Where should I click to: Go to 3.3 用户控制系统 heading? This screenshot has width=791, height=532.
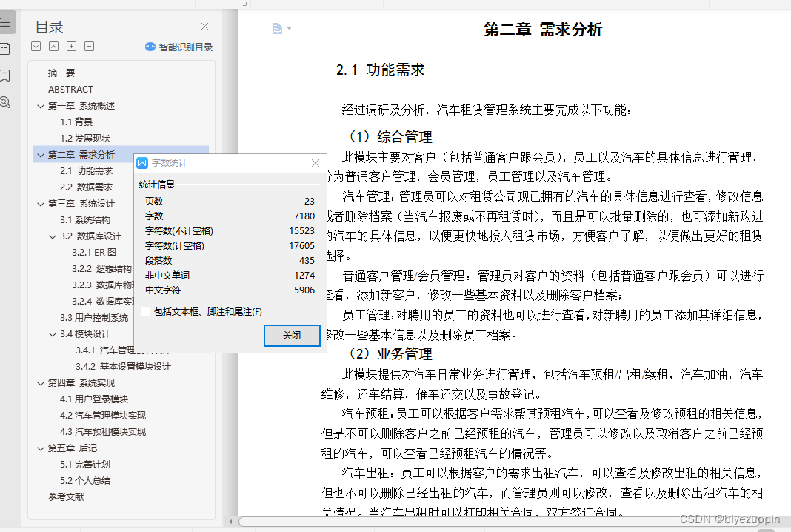click(94, 317)
